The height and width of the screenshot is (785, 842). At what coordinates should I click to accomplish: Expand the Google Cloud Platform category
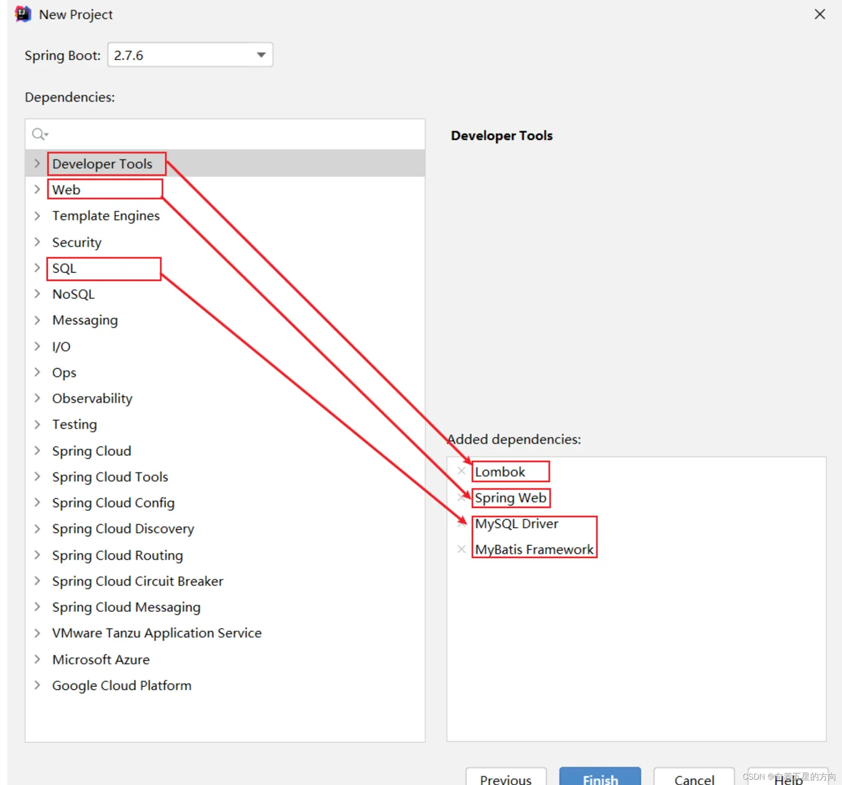coord(37,685)
